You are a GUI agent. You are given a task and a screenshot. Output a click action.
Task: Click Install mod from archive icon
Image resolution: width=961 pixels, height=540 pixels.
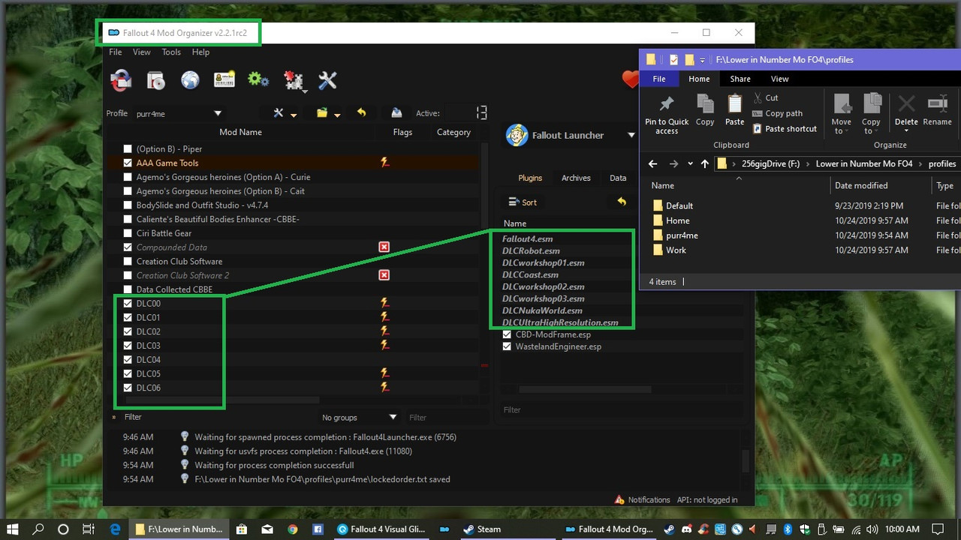coord(155,80)
